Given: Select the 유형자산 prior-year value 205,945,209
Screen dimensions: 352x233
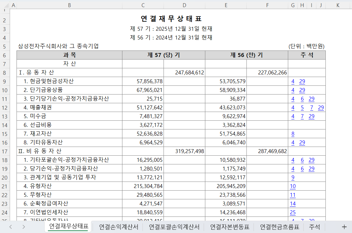Looking at the screenshot, I should (x=226, y=186).
